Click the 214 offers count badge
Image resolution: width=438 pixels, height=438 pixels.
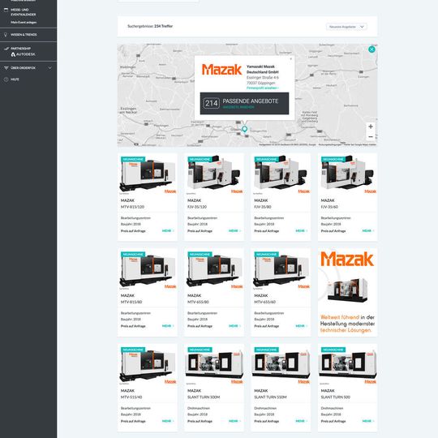click(x=211, y=103)
